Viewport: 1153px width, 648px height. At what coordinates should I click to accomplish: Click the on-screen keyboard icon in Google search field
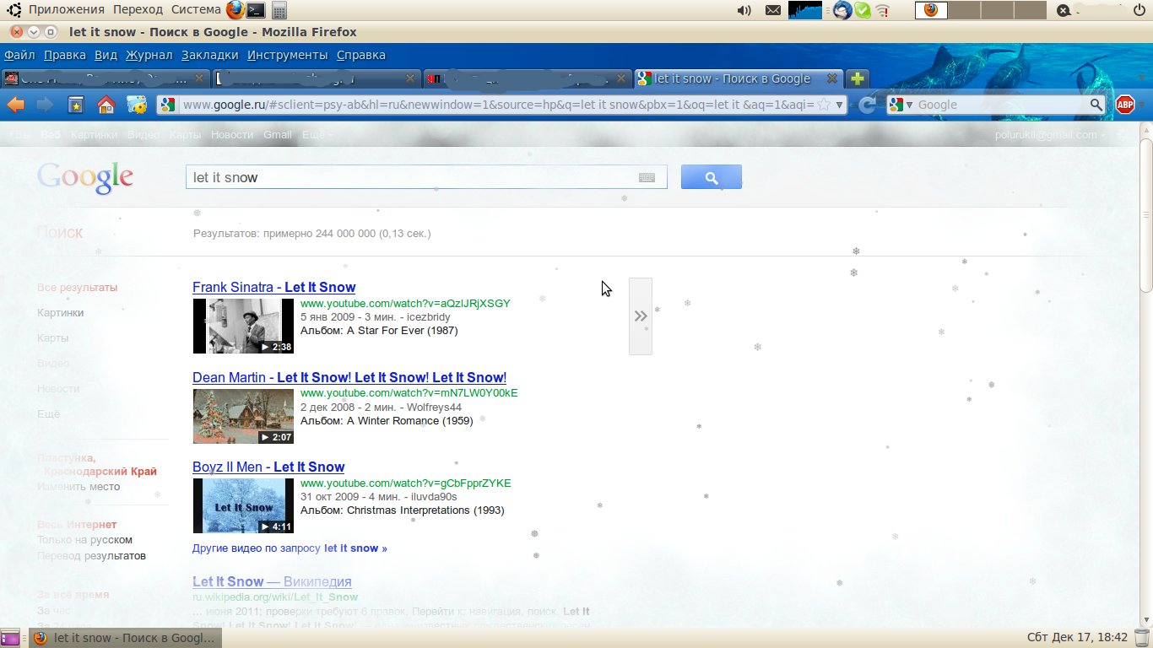[x=647, y=178]
